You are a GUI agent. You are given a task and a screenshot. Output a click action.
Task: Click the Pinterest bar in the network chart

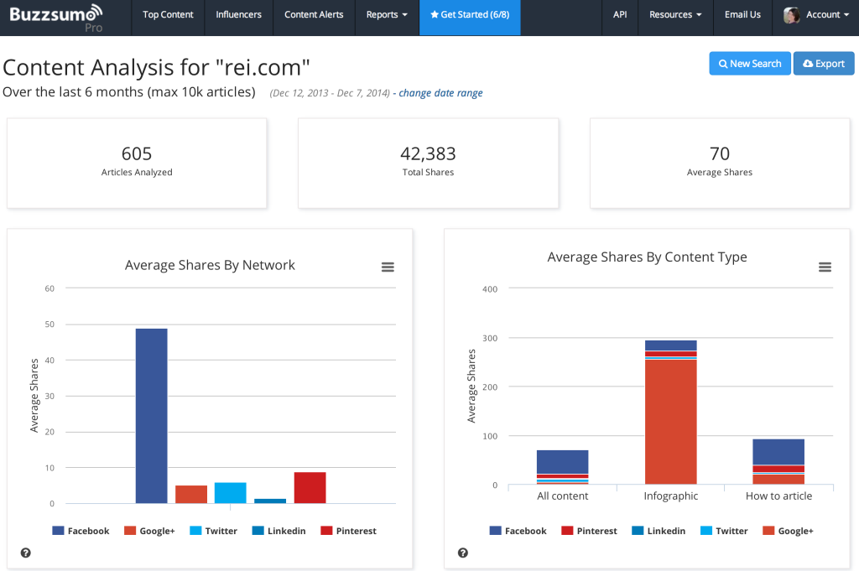click(x=310, y=487)
